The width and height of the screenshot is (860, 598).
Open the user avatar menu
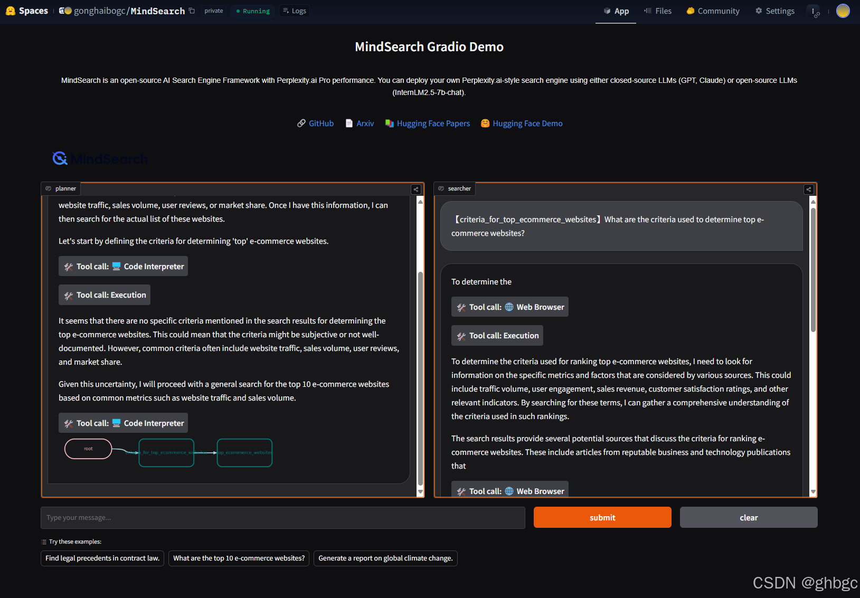click(x=843, y=11)
